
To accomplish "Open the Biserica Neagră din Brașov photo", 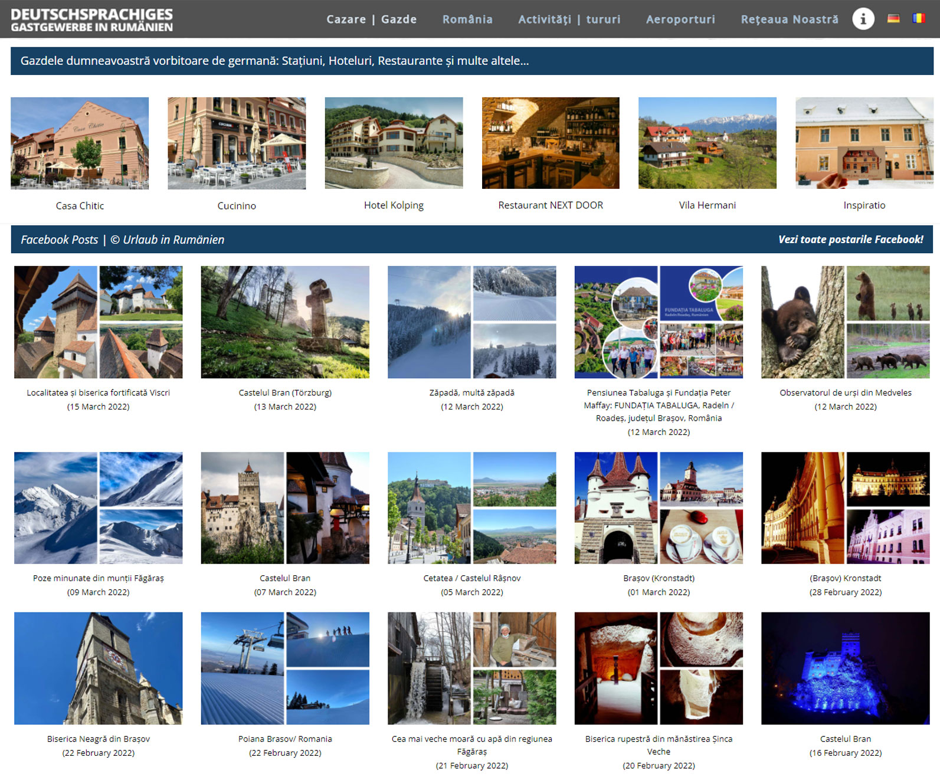I will 98,668.
